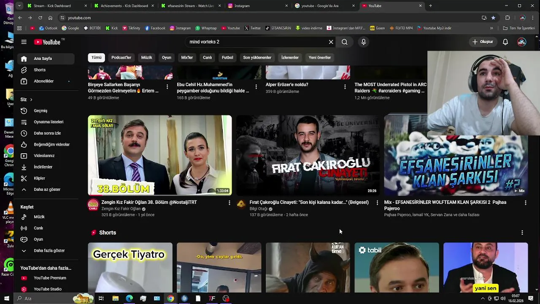Open Kick bookmark

[x=111, y=28]
